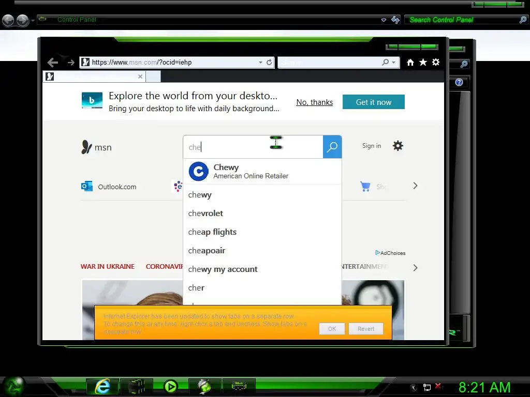Choose the chevrolet suggestion

(262, 213)
